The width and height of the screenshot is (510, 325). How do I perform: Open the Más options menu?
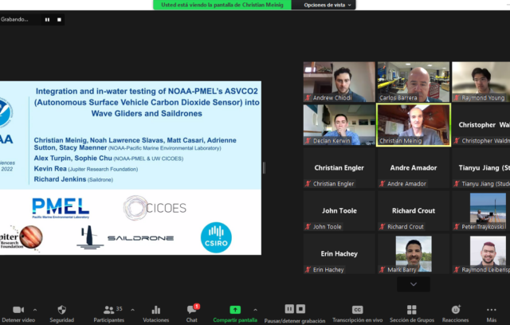[492, 314]
